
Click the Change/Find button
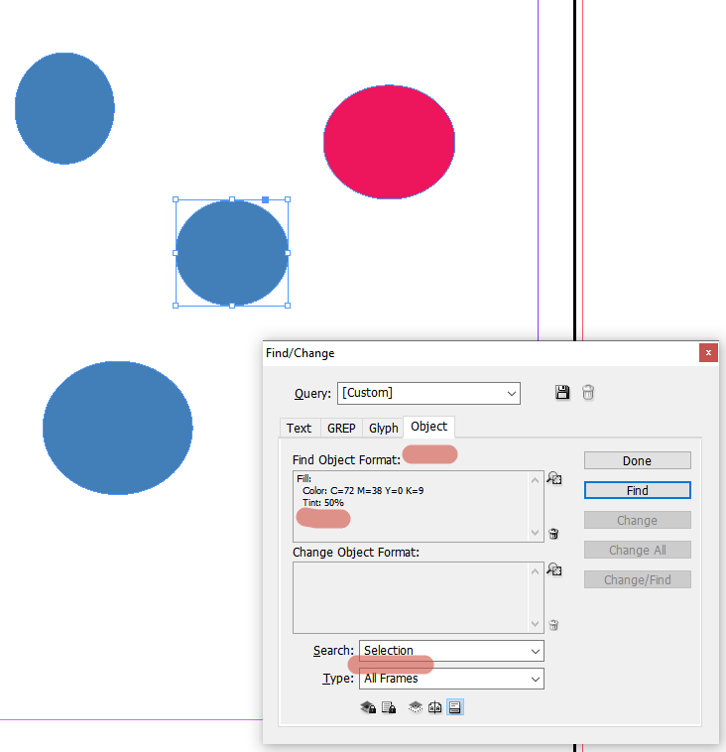(x=638, y=579)
